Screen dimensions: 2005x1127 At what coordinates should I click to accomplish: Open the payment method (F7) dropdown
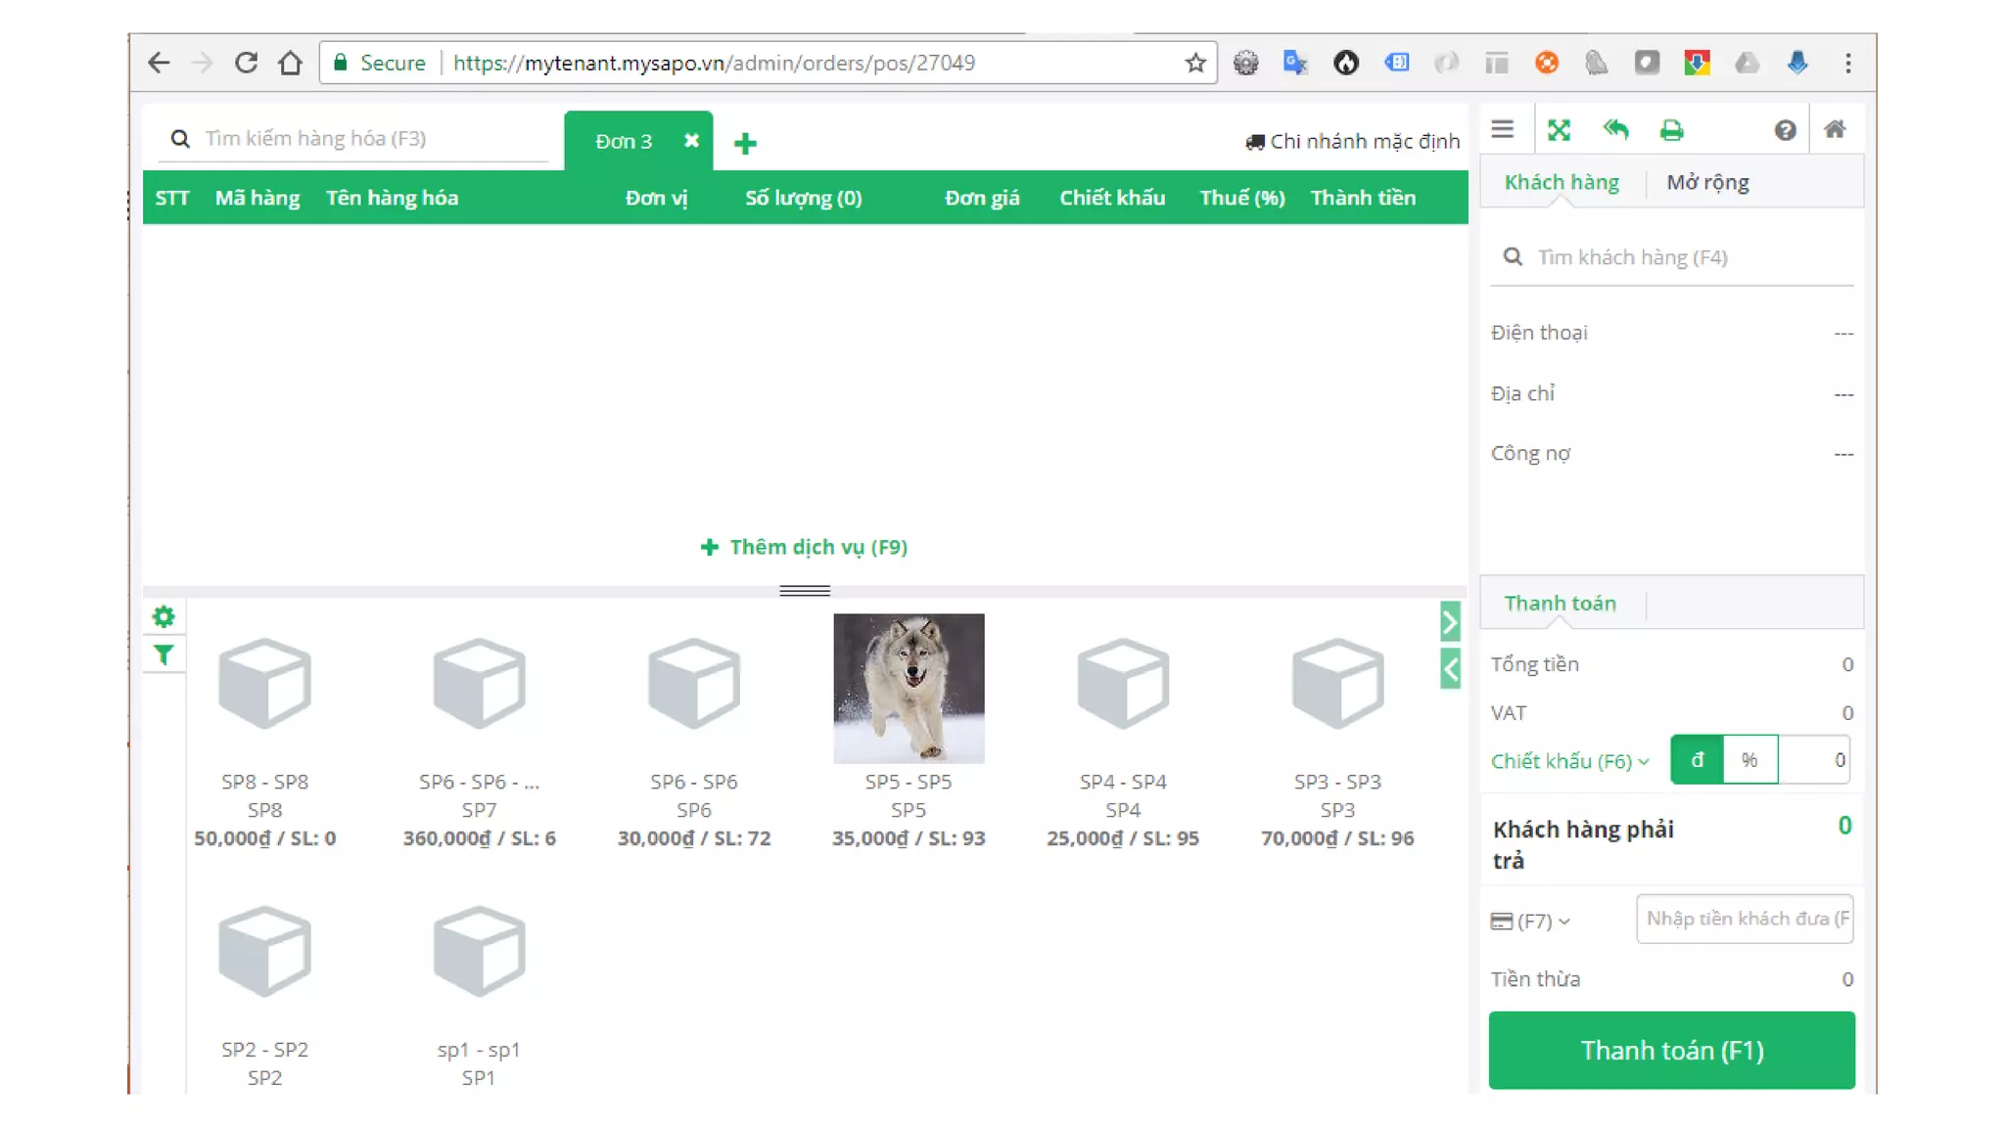point(1530,921)
